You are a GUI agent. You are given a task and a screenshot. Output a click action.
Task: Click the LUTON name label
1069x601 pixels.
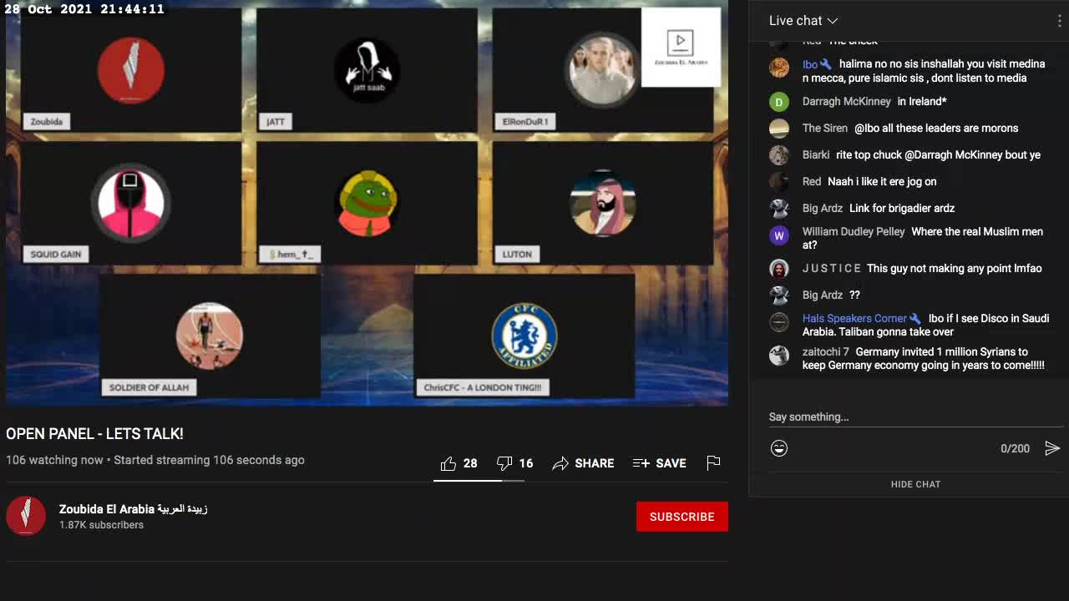517,255
